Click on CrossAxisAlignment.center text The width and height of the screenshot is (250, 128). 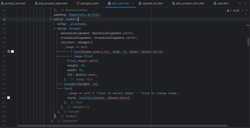115,38
